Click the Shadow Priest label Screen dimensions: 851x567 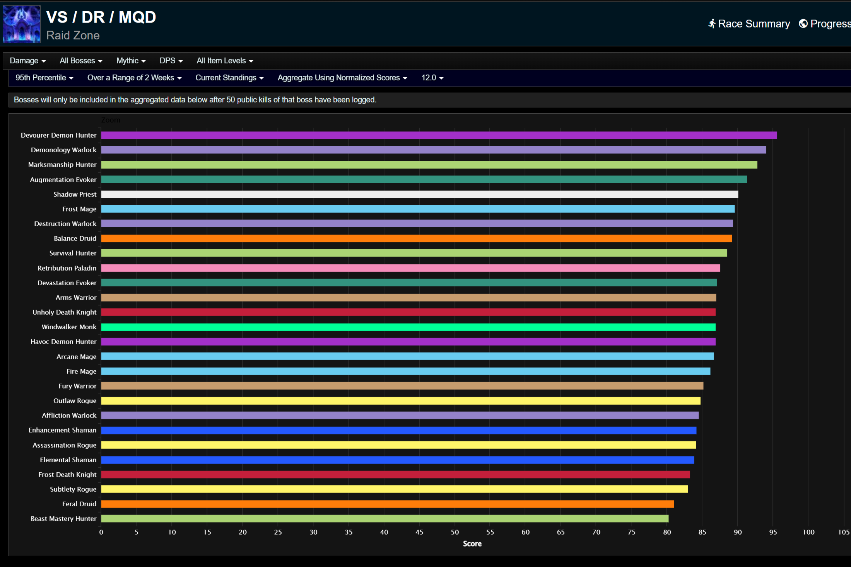click(75, 194)
